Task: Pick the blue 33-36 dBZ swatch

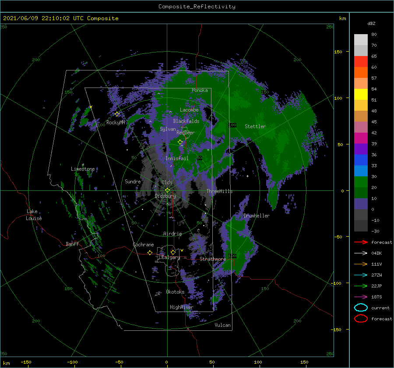Action: (361, 160)
